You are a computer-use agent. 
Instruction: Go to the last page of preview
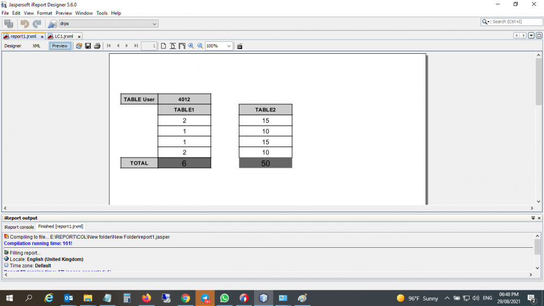[136, 46]
